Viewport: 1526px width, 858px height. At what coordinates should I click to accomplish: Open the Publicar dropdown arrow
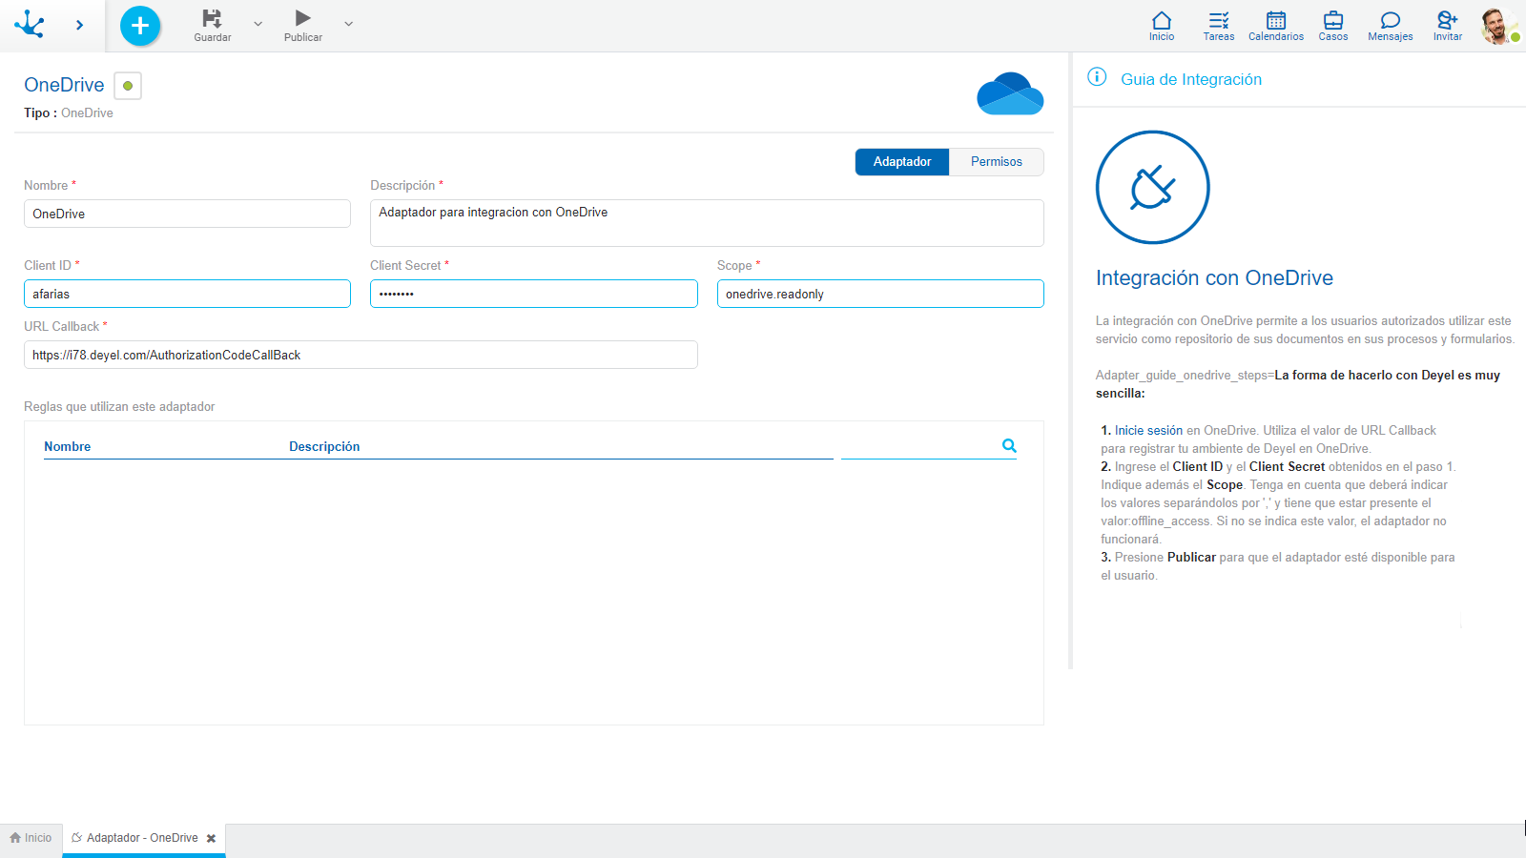pyautogui.click(x=348, y=24)
